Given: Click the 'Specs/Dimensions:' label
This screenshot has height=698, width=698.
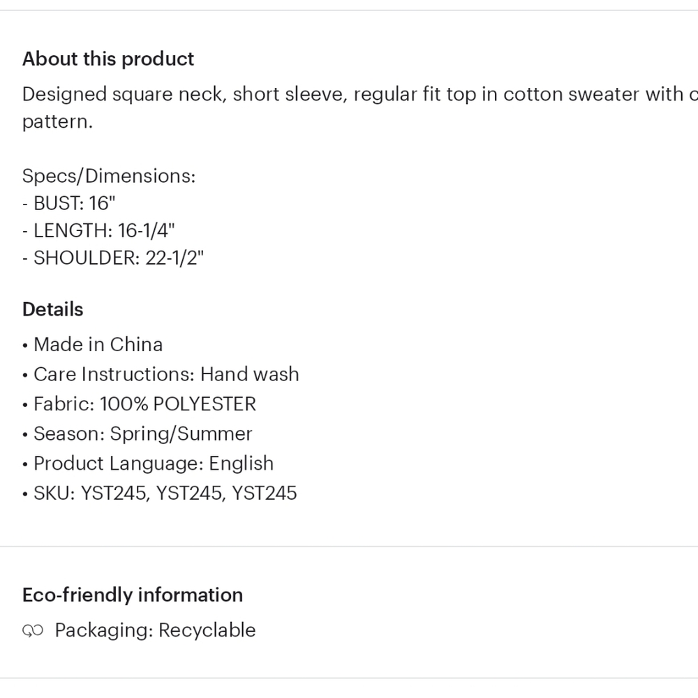Looking at the screenshot, I should [109, 176].
